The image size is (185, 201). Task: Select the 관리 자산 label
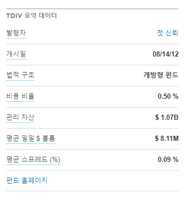click(x=20, y=117)
